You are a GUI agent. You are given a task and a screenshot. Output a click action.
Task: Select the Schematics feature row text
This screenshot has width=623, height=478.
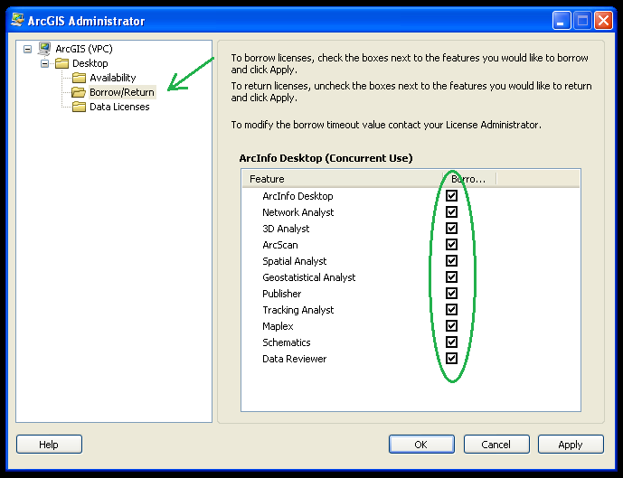[x=286, y=342]
